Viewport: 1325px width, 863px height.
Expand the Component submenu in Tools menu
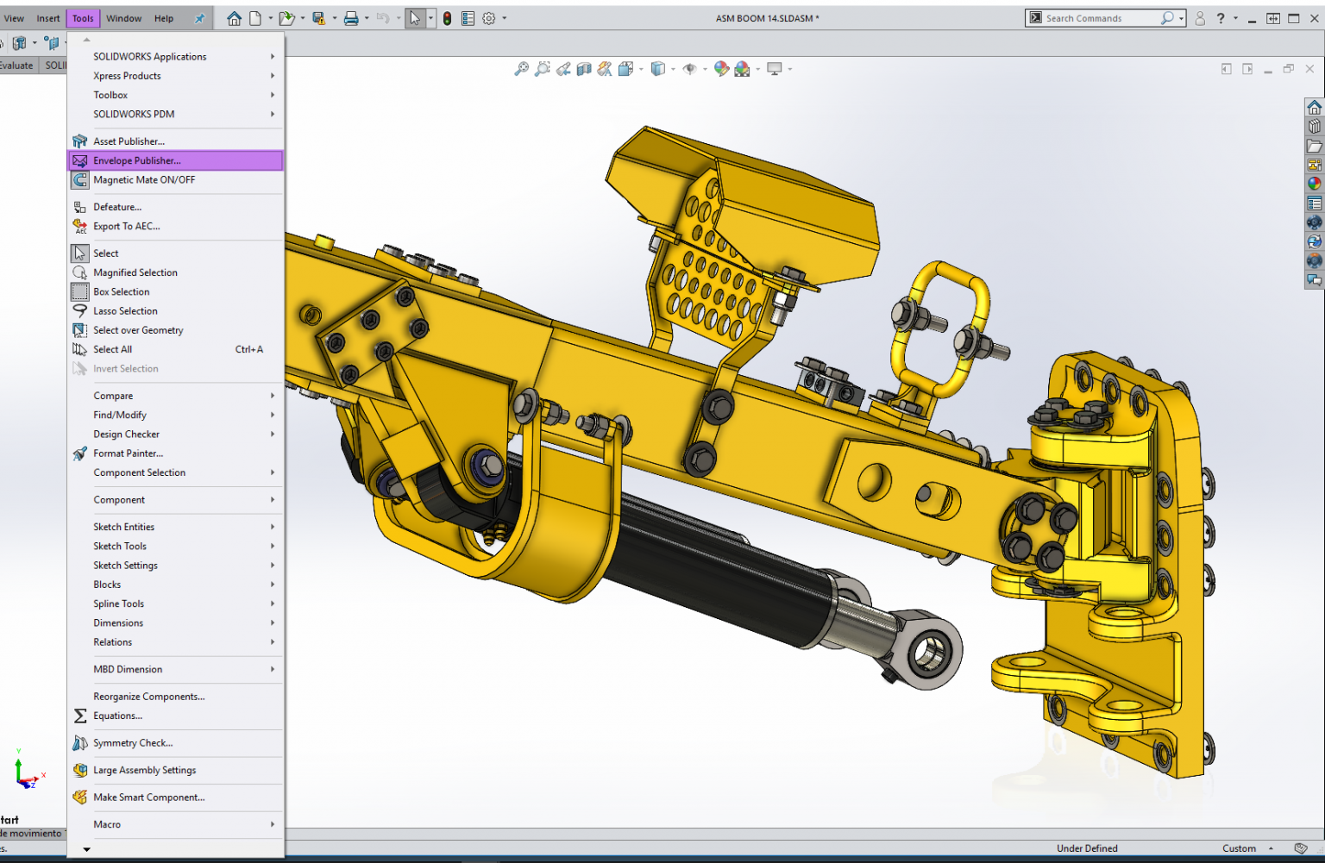click(118, 499)
